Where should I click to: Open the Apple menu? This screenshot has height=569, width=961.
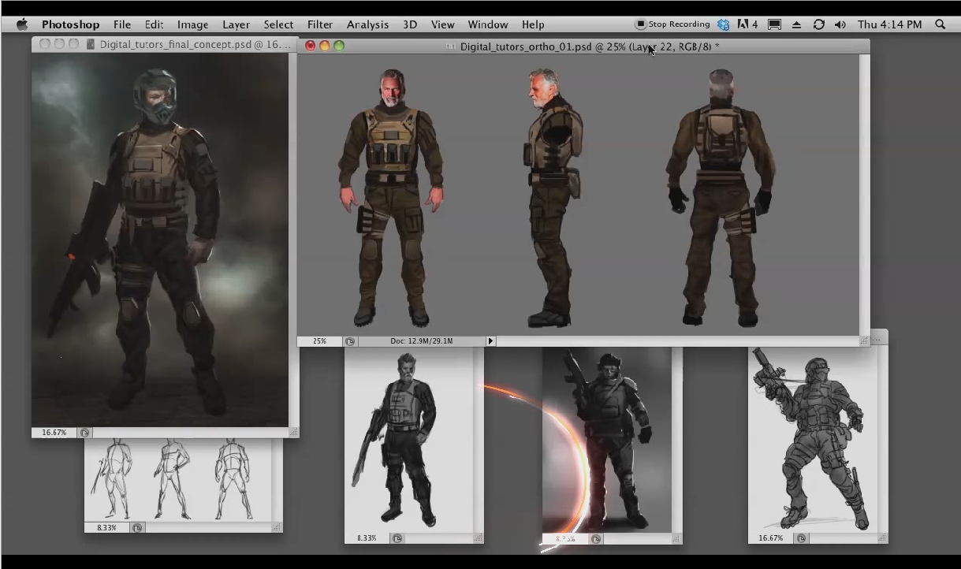21,24
